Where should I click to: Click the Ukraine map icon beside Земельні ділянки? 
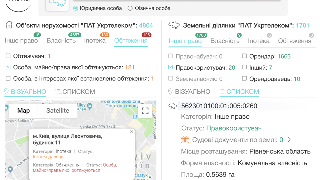pos(174,25)
